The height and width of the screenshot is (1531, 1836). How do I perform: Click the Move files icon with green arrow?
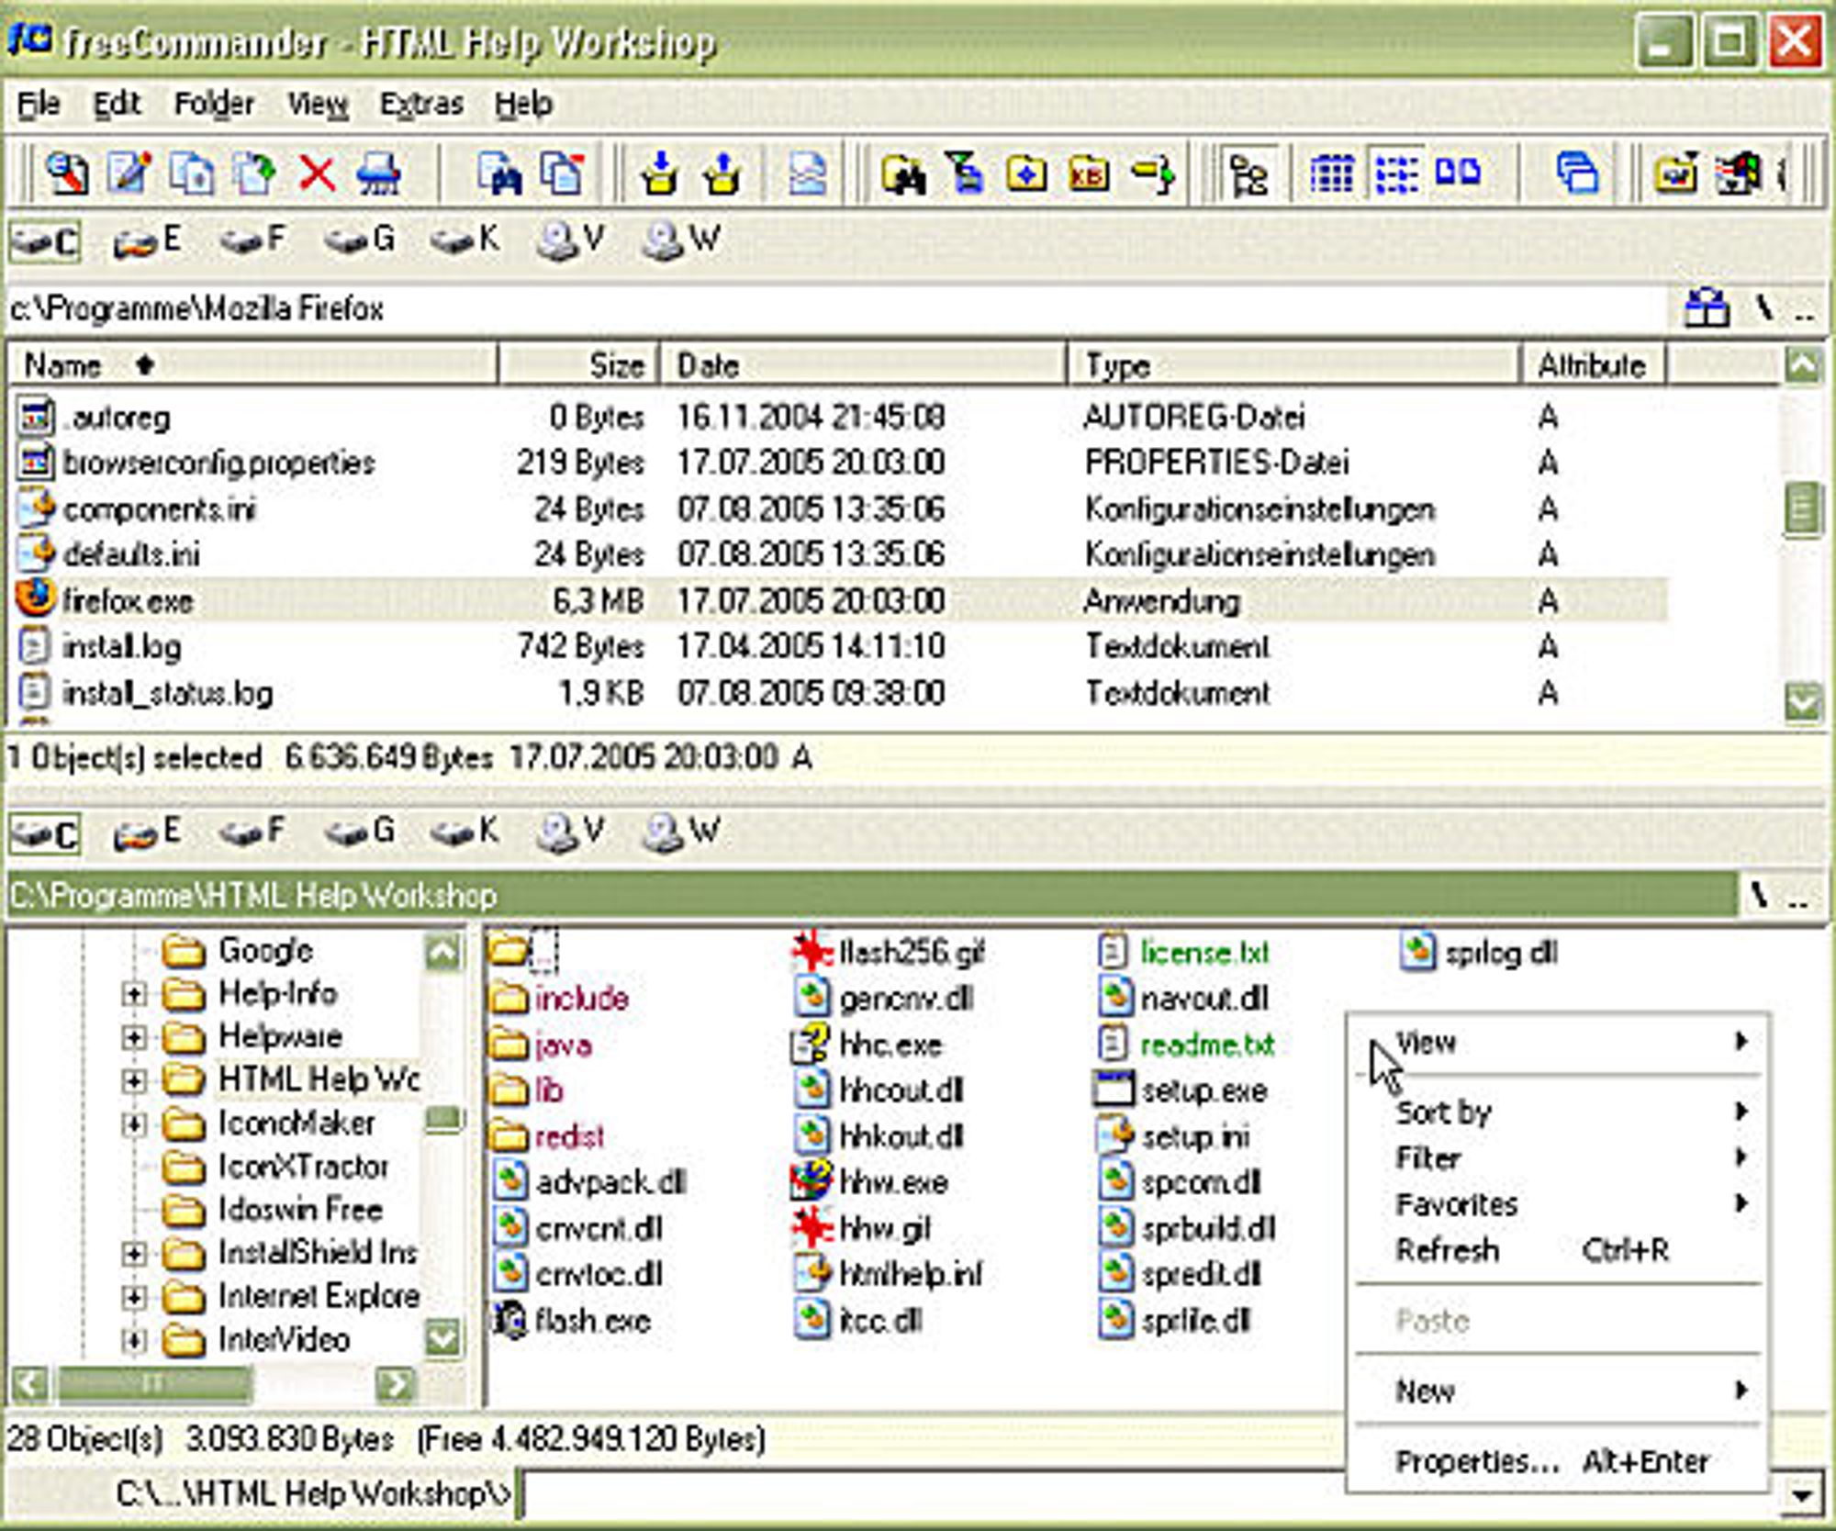[x=254, y=173]
